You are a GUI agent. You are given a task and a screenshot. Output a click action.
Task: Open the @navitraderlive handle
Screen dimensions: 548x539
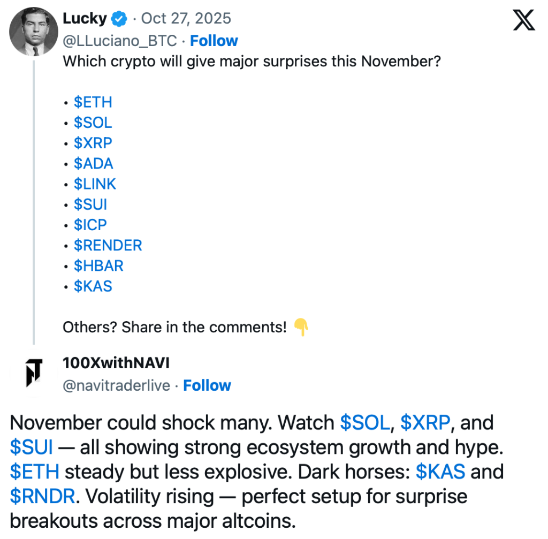117,385
